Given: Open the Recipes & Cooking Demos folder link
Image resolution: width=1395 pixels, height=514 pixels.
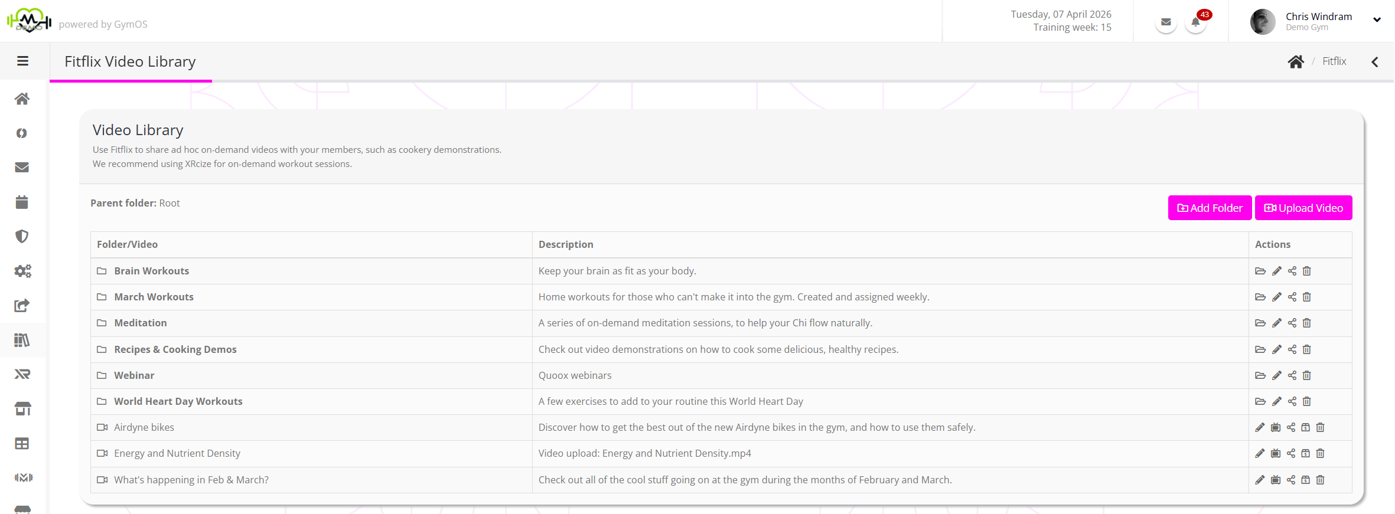Looking at the screenshot, I should point(175,349).
